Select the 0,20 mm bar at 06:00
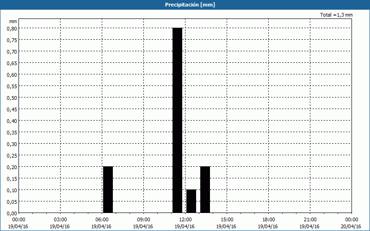The width and height of the screenshot is (370, 231). [x=108, y=189]
